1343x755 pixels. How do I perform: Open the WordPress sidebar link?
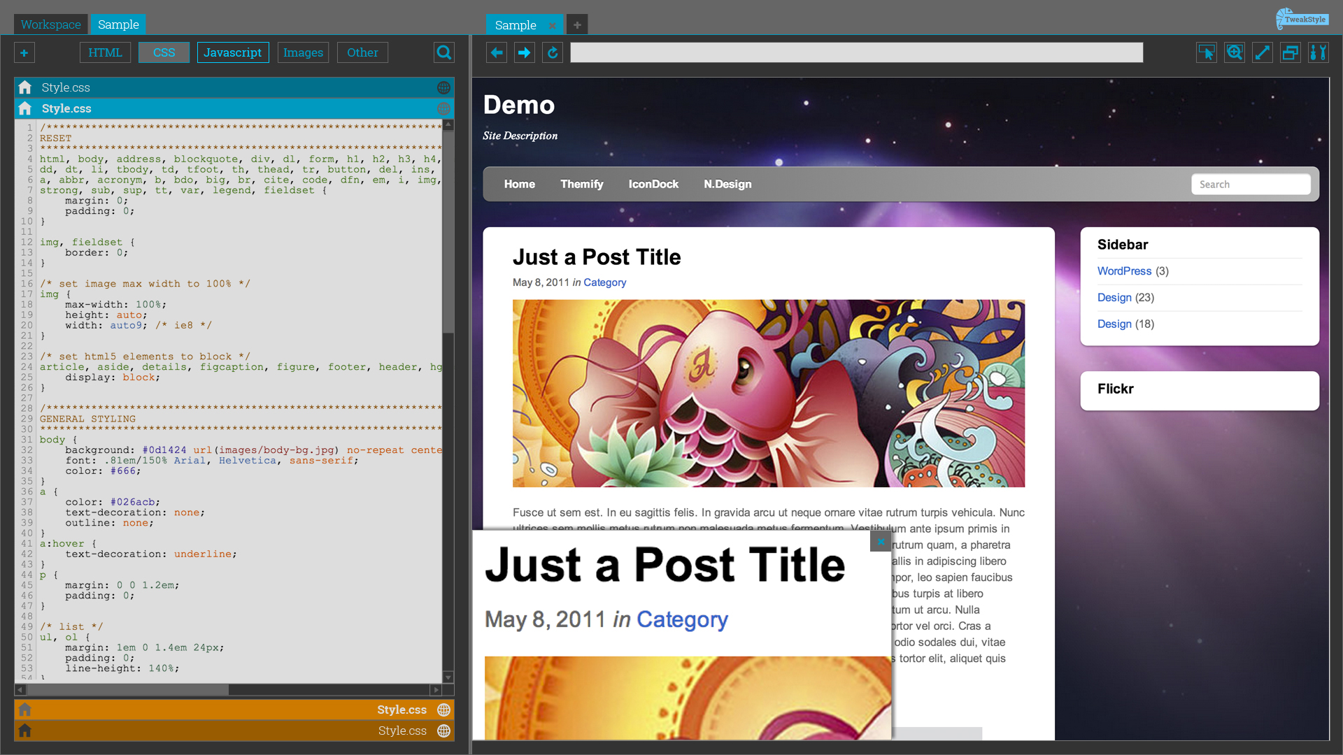point(1124,271)
